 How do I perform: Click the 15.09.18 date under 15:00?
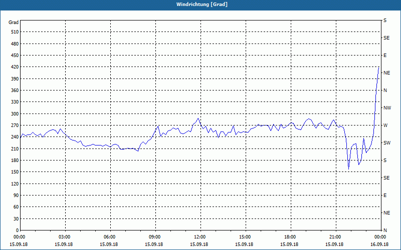pyautogui.click(x=244, y=244)
